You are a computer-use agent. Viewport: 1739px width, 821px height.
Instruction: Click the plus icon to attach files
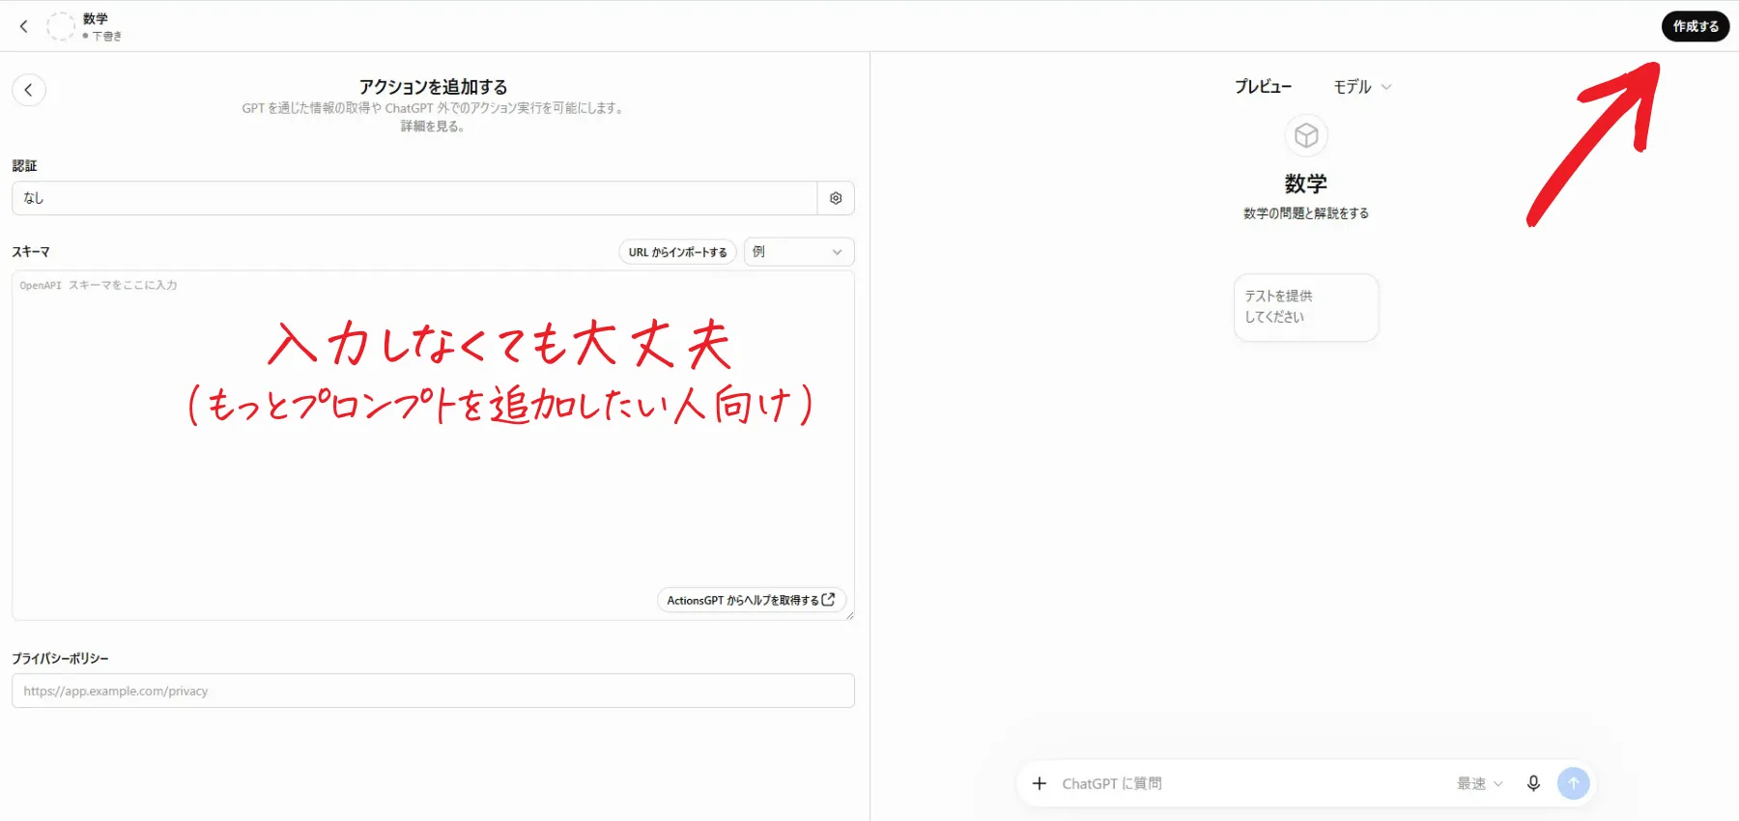point(1040,783)
